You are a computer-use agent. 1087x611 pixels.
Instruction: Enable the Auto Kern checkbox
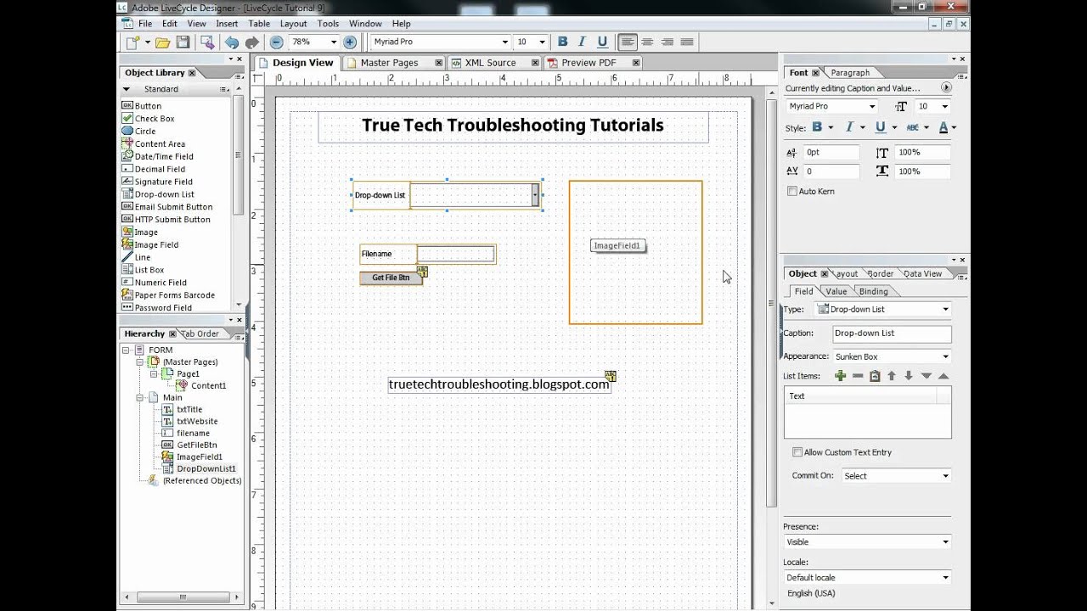(x=792, y=191)
